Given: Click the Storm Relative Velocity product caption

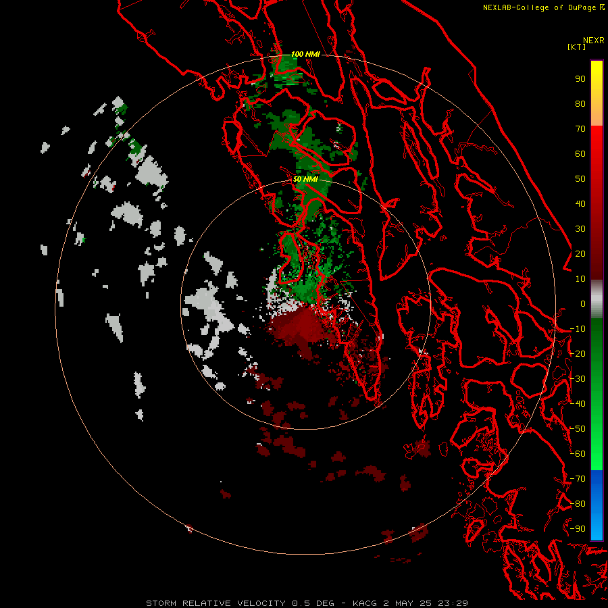Looking at the screenshot, I should coord(307,603).
